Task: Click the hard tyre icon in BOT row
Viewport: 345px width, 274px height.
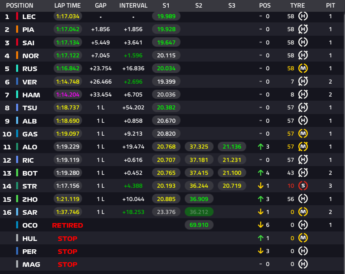Action: 303,173
